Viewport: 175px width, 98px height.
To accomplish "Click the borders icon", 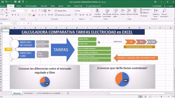I will tap(24, 15).
